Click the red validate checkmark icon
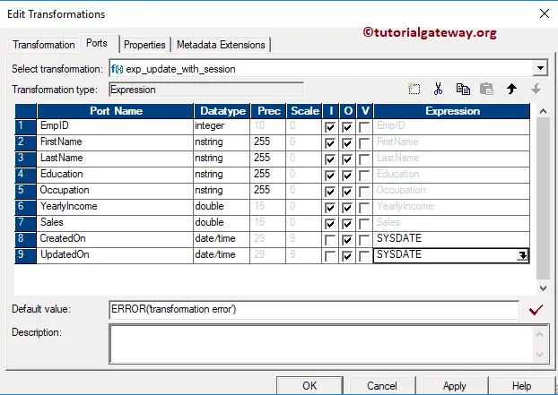Screen dimensions: 558x395 click(x=536, y=310)
